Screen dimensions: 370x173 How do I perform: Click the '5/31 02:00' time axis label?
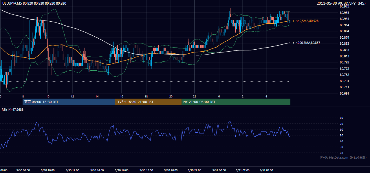click(x=242, y=170)
